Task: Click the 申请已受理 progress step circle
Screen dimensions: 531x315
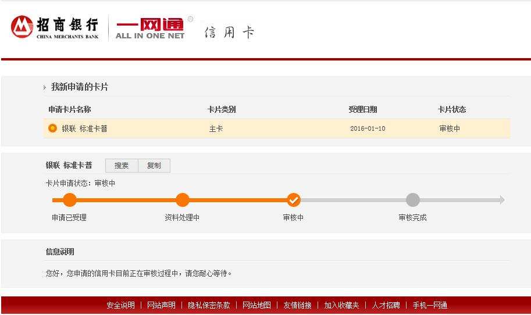Action: [70, 200]
